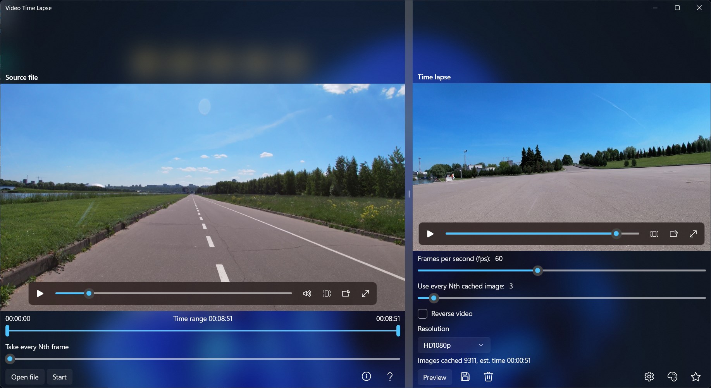711x388 pixels.
Task: Delete cached images with trash icon
Action: click(x=488, y=377)
